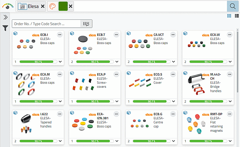Open the RMT-DP magnets thumbnail

(196, 123)
